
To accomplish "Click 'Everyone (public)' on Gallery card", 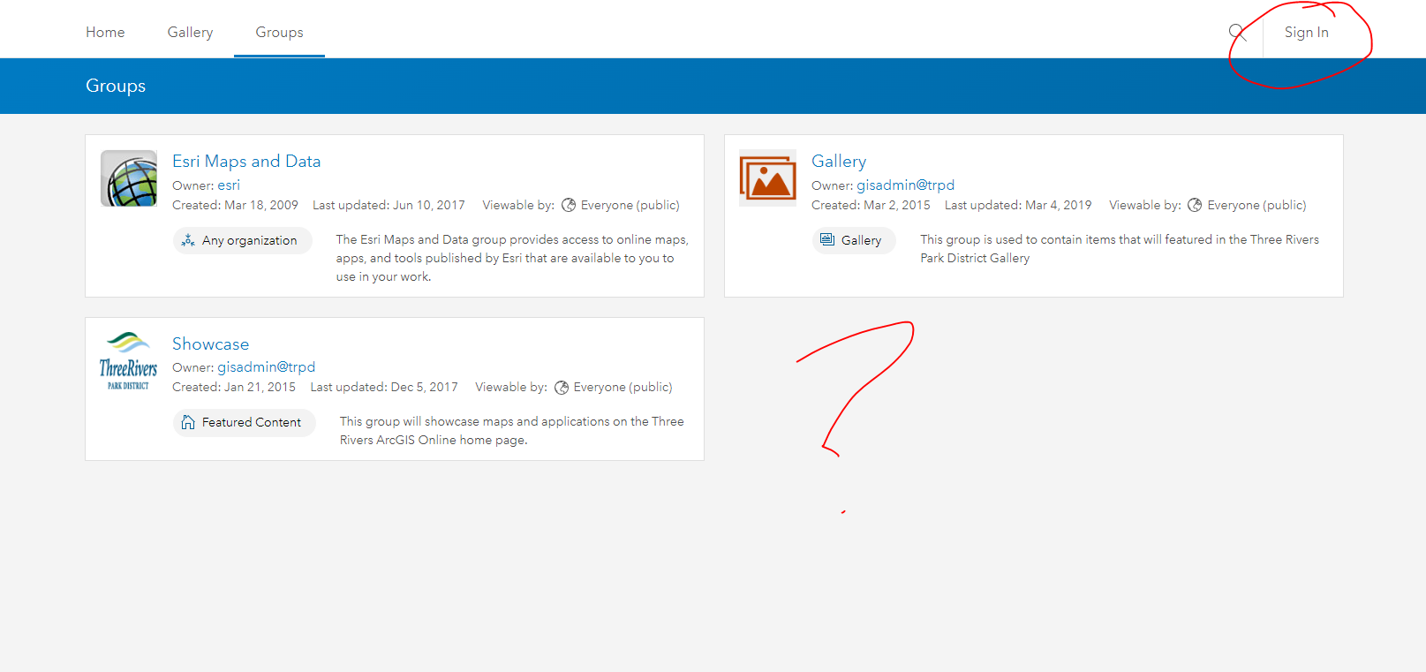I will pos(1256,205).
